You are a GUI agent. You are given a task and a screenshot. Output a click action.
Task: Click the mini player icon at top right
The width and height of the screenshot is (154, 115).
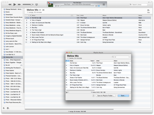[149, 2]
